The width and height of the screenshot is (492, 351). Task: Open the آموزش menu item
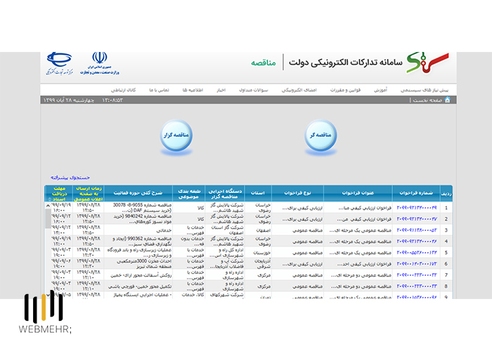[x=380, y=91]
